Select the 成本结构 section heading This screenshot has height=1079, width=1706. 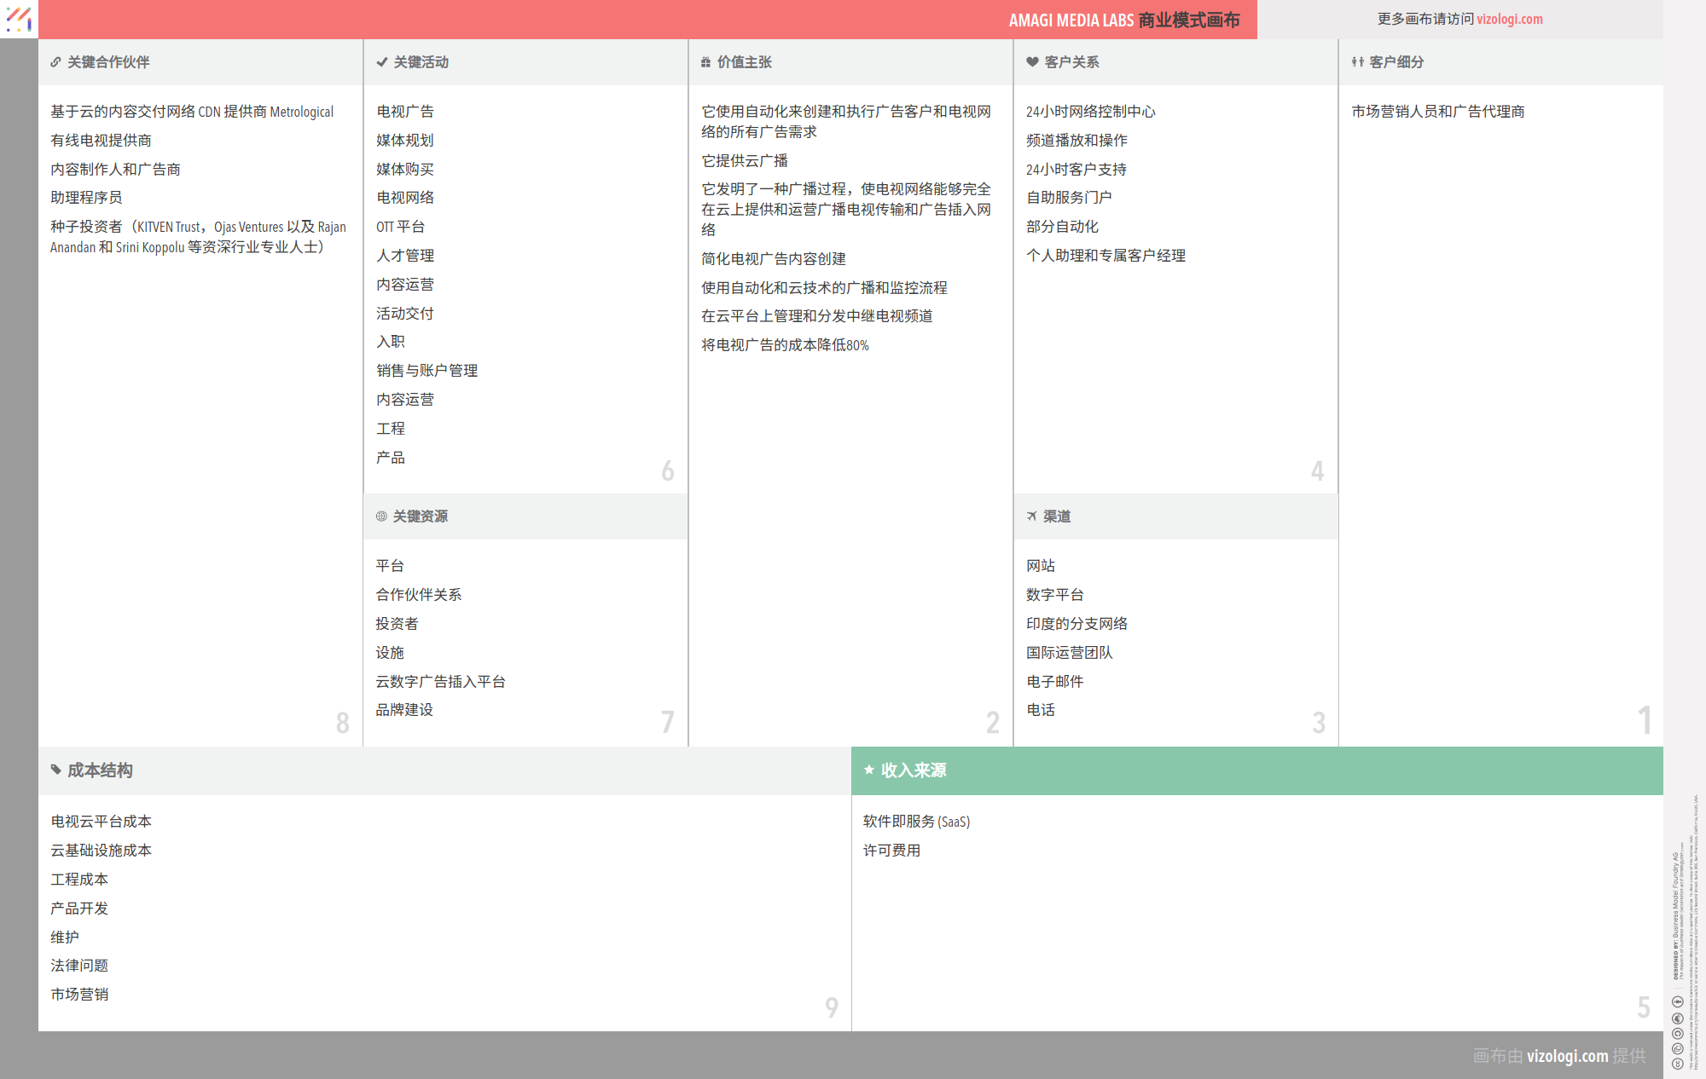(100, 770)
